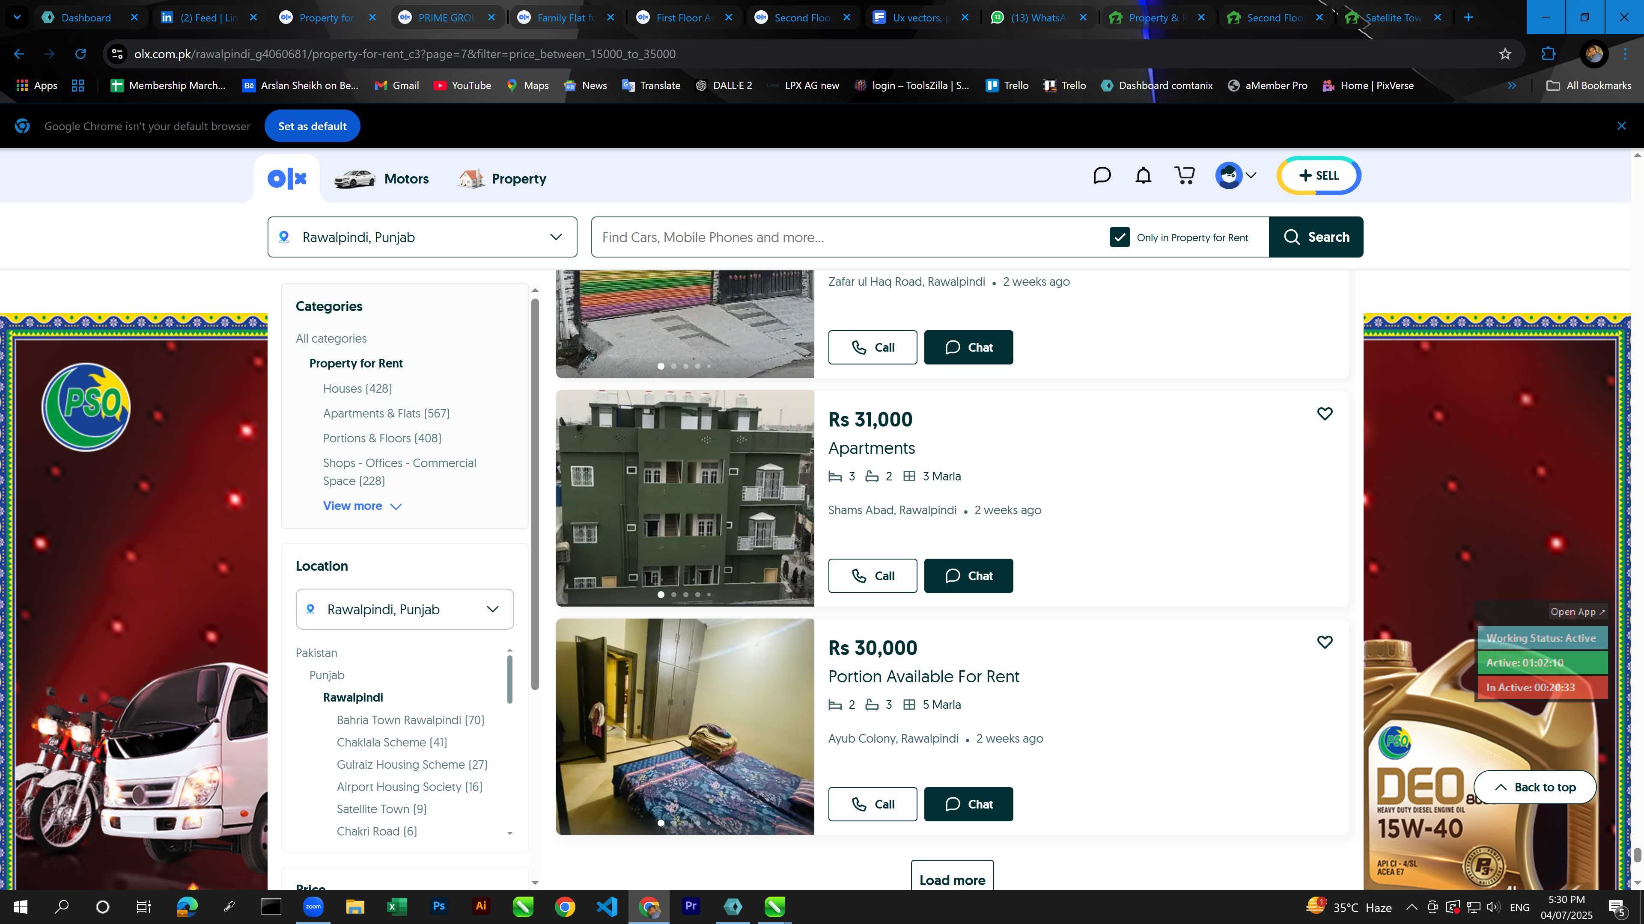
Task: Switch to the WhatsApp tab
Action: 1039,17
